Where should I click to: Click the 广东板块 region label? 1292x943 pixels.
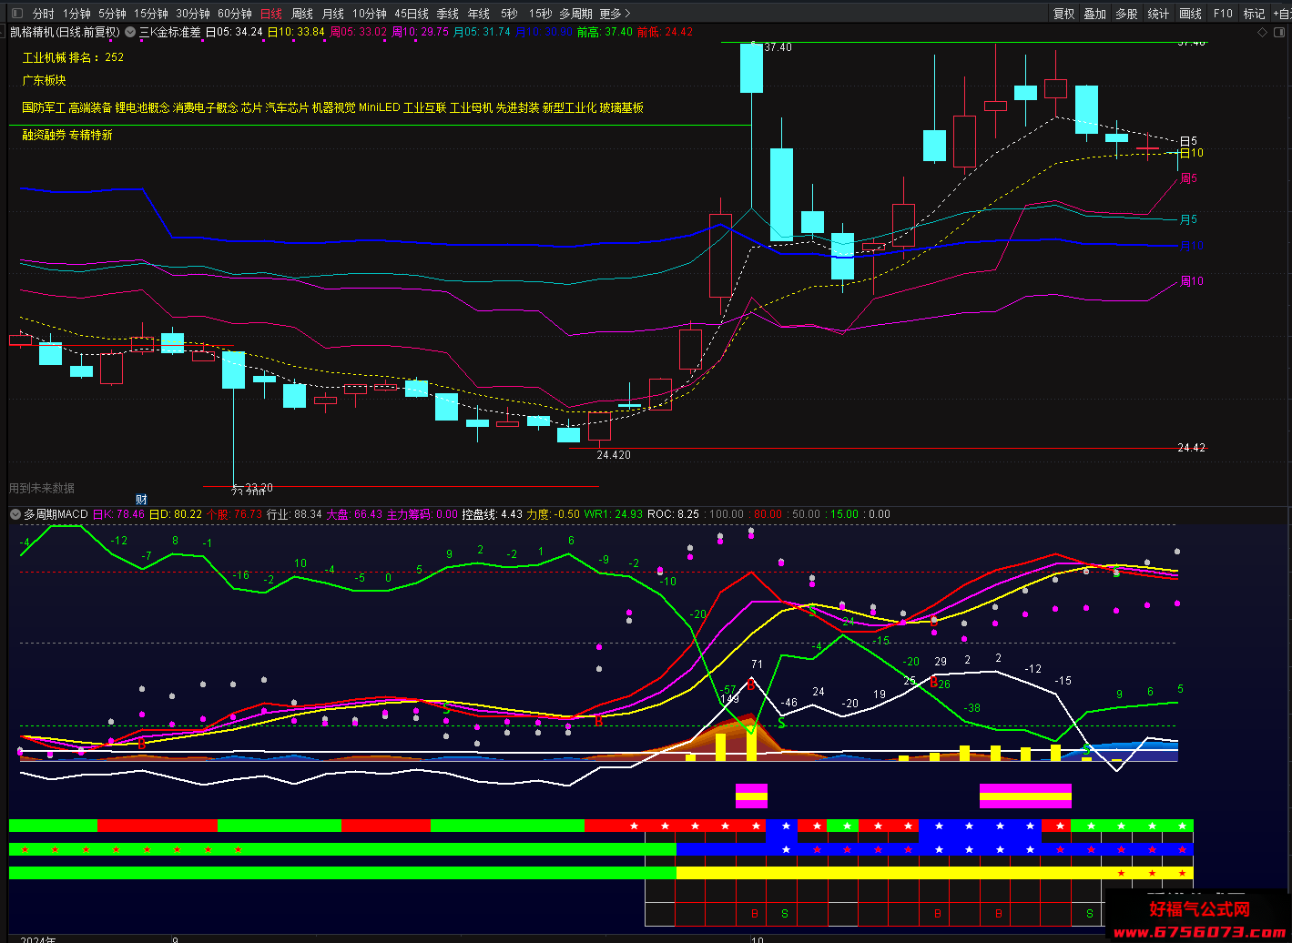(x=44, y=81)
